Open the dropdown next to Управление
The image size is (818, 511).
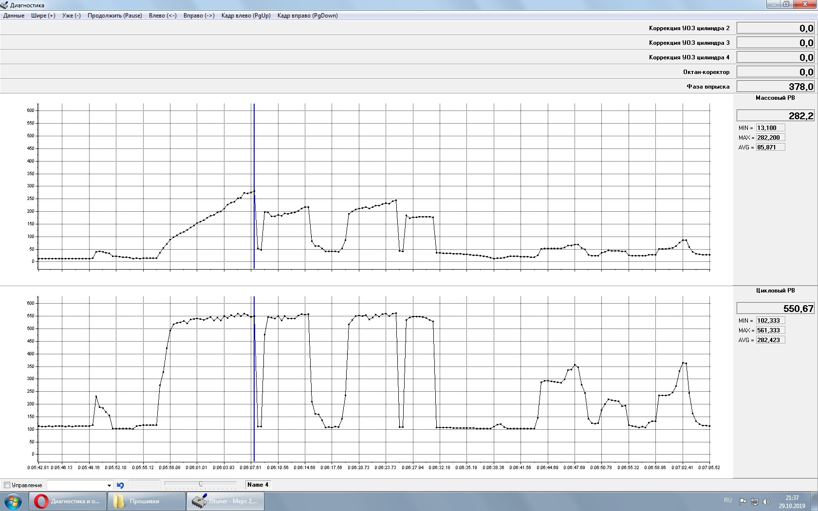tap(109, 485)
